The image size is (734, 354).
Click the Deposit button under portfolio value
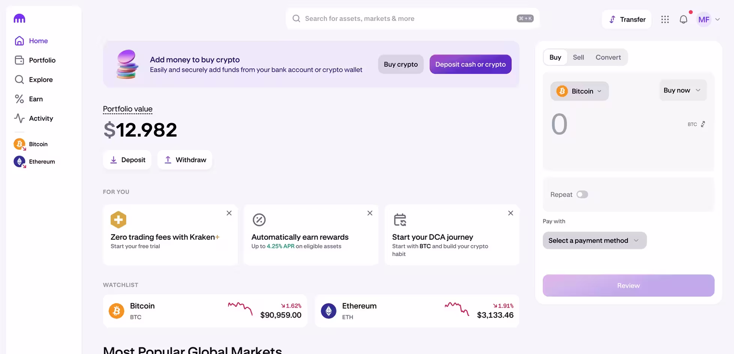pyautogui.click(x=127, y=160)
